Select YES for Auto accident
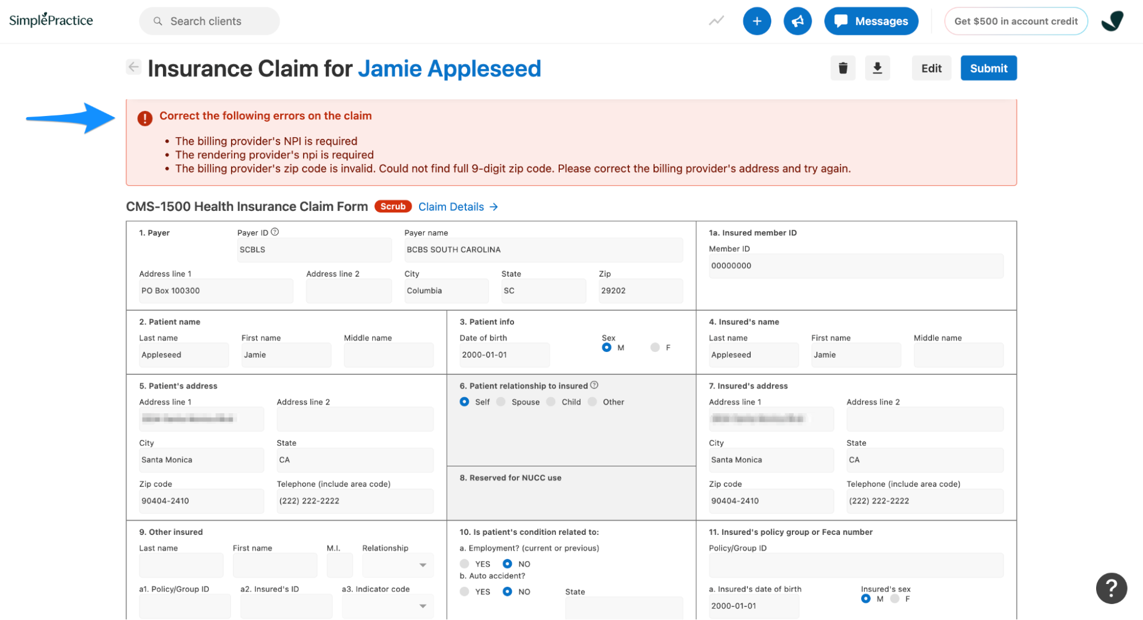1143x620 pixels. 464,591
